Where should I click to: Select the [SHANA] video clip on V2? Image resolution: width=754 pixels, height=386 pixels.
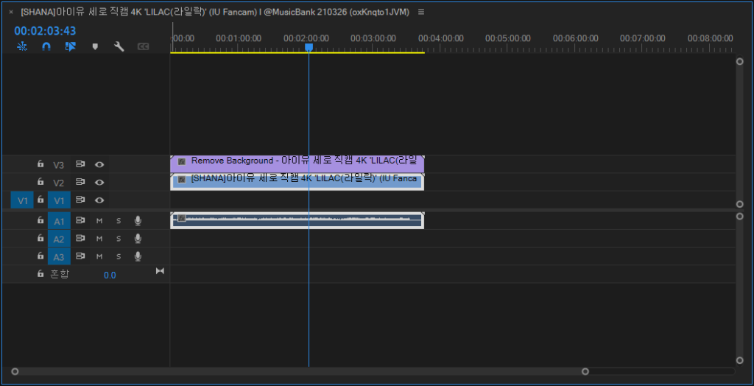point(297,181)
